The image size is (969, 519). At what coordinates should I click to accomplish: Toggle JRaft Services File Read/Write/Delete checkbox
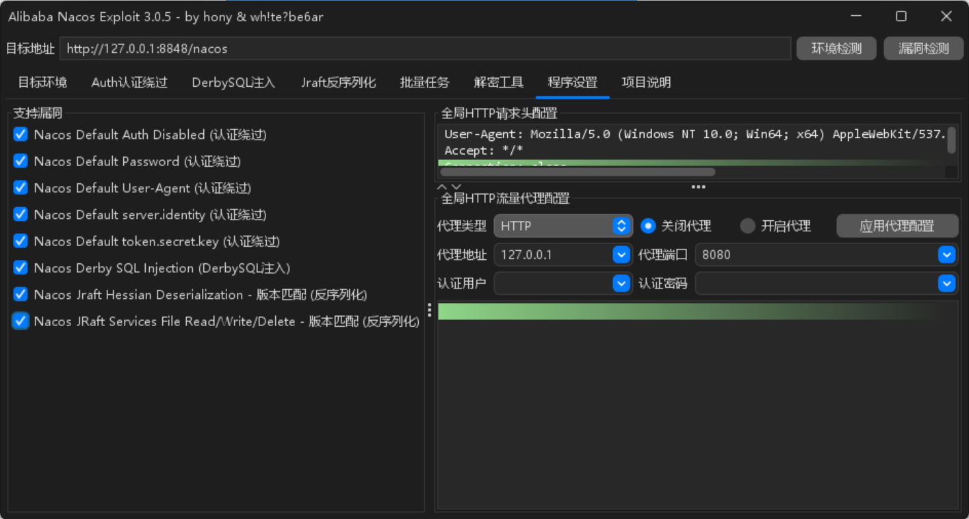click(21, 321)
